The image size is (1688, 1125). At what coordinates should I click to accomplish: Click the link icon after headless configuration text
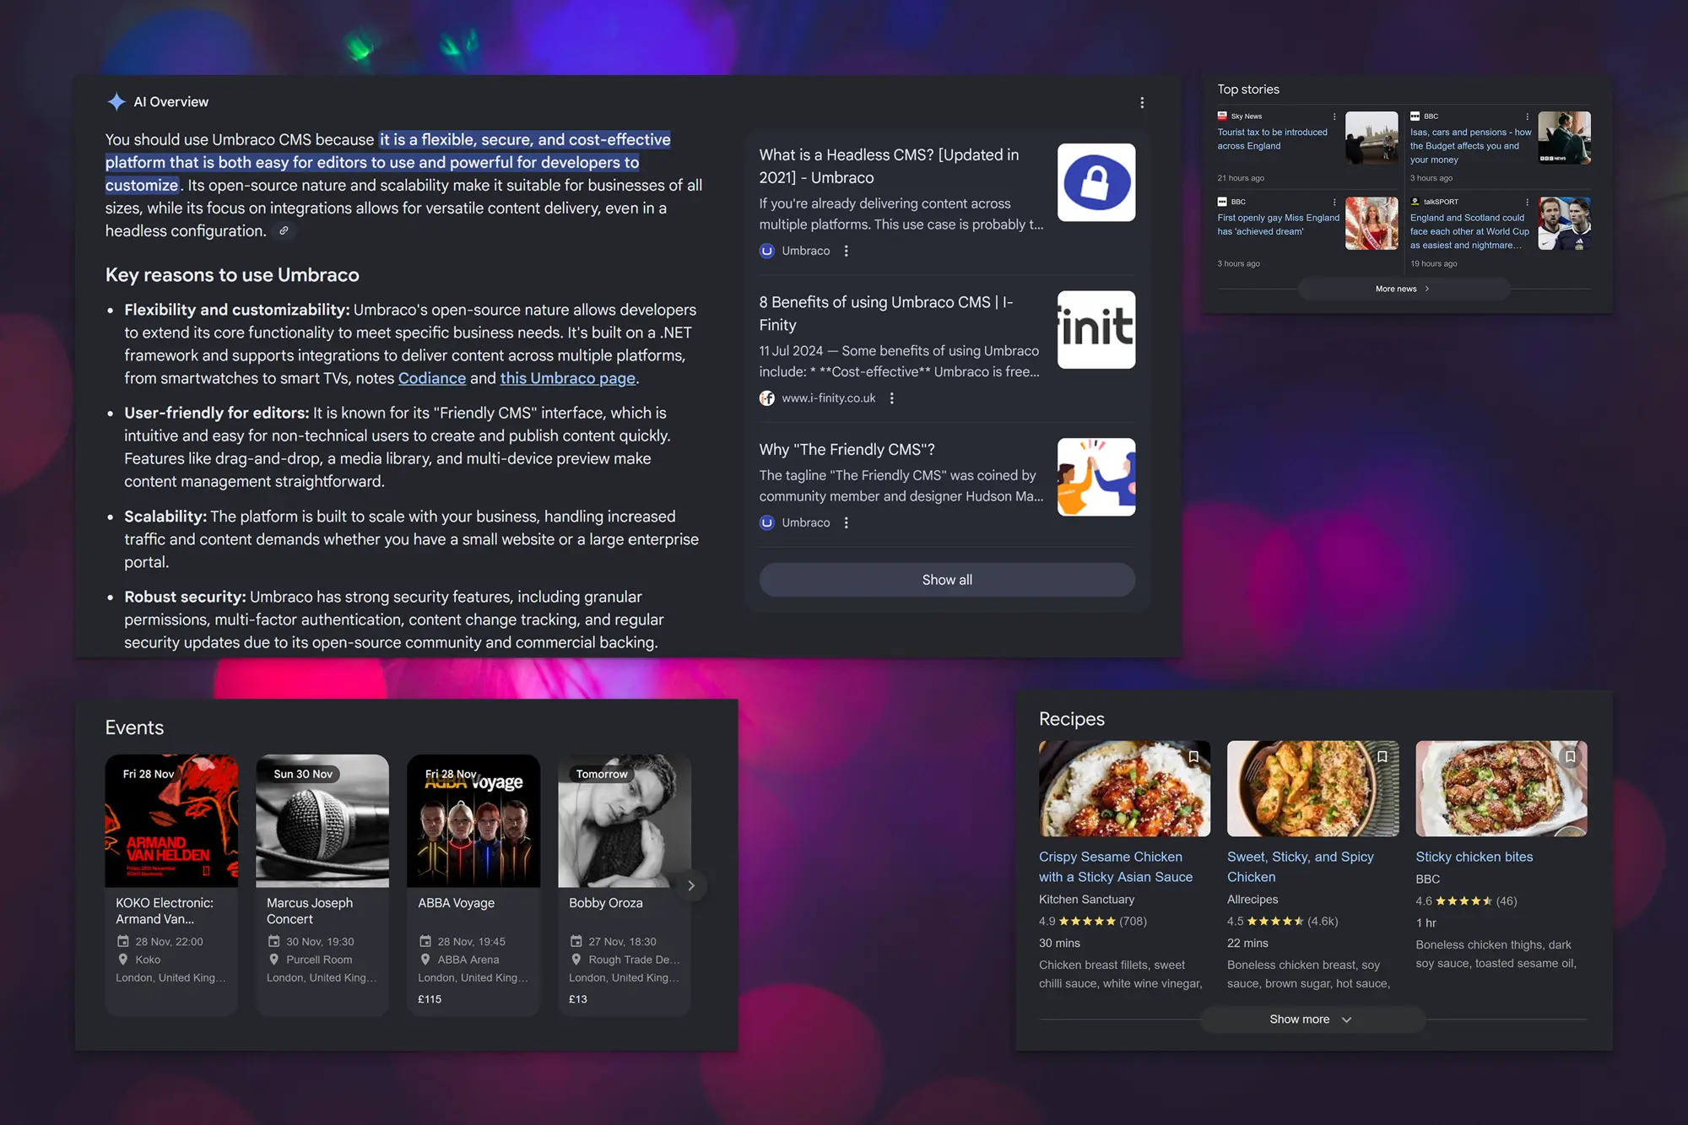(284, 230)
